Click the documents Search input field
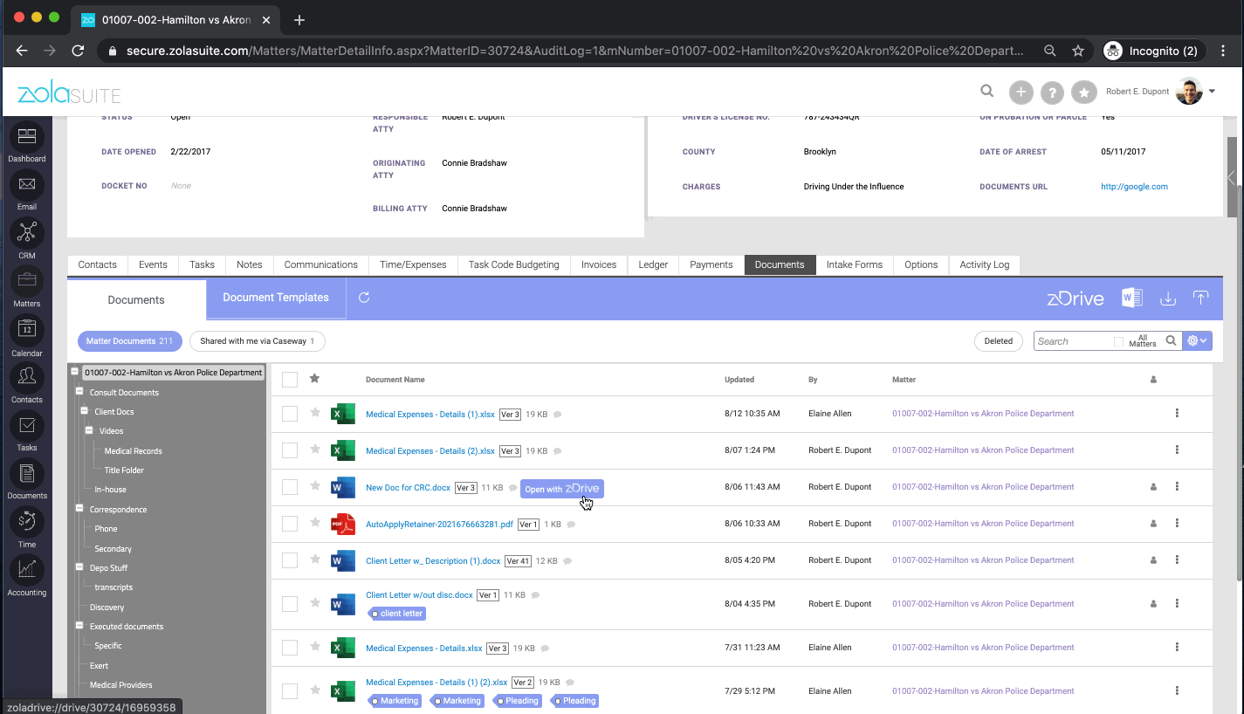This screenshot has width=1244, height=714. (1073, 341)
